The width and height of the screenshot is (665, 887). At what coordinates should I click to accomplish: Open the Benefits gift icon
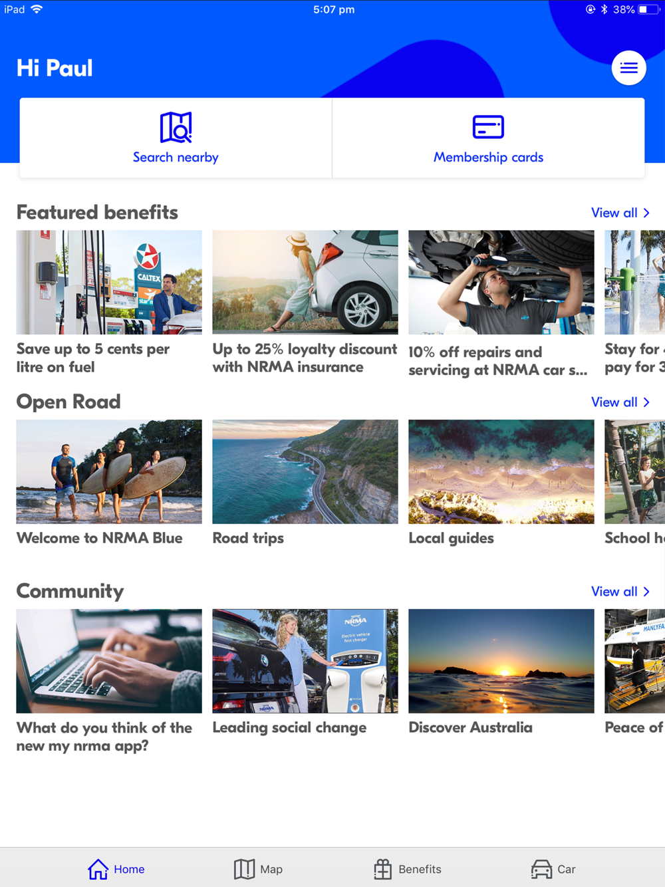pos(382,868)
